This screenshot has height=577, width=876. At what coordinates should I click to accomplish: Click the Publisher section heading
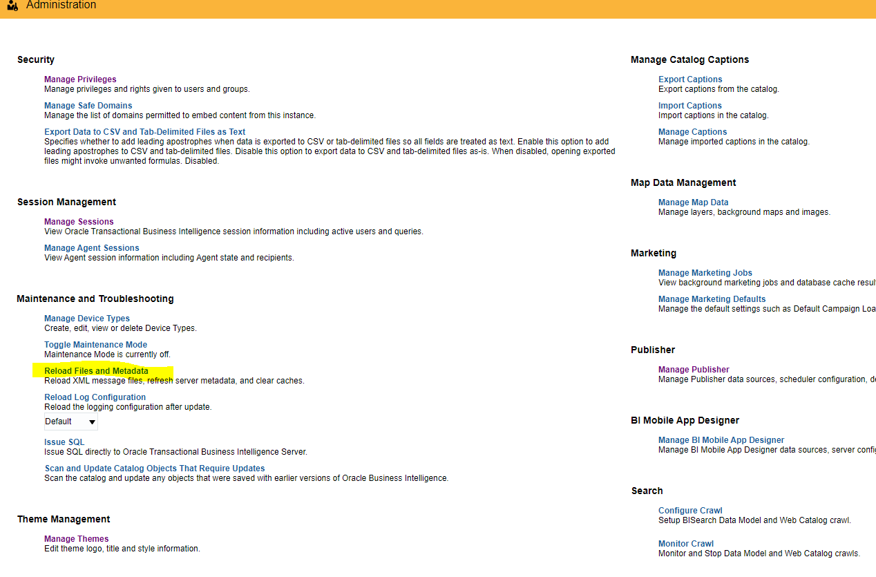(653, 350)
